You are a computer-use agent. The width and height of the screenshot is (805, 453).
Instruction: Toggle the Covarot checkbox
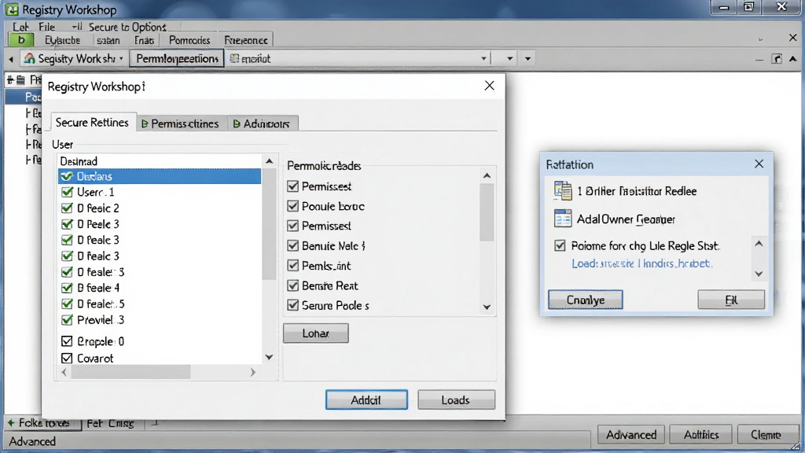[67, 358]
